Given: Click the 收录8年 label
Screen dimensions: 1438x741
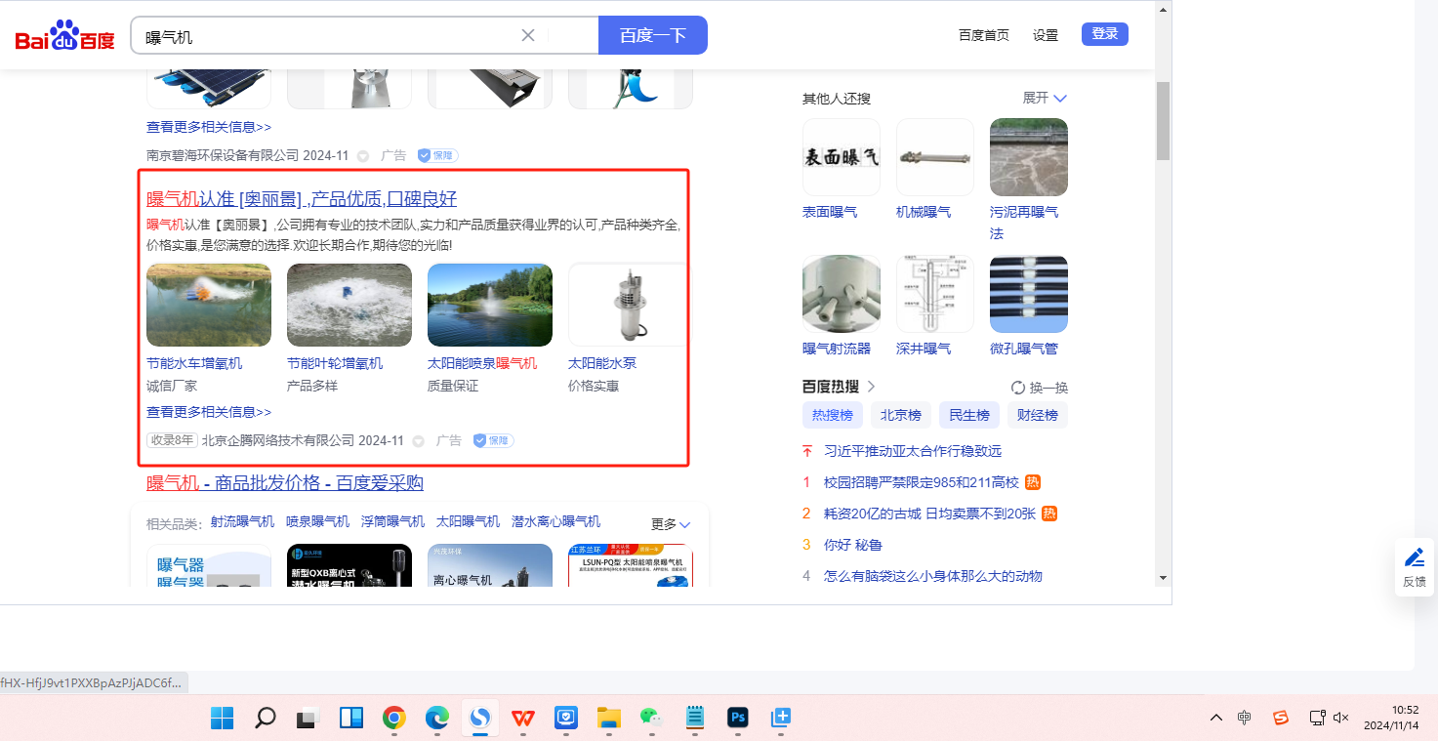Looking at the screenshot, I should pyautogui.click(x=172, y=440).
